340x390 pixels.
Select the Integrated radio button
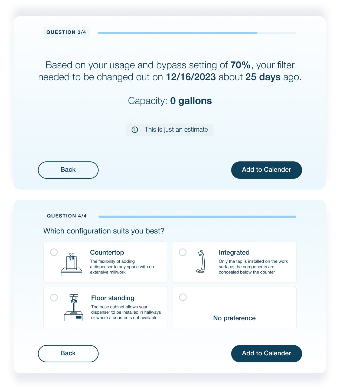point(183,252)
